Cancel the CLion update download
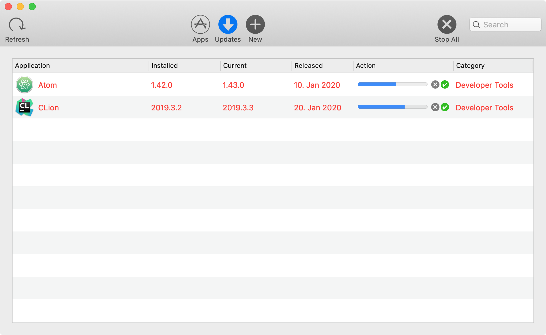 435,107
